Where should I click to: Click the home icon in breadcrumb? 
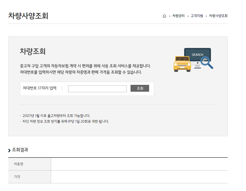[164, 16]
